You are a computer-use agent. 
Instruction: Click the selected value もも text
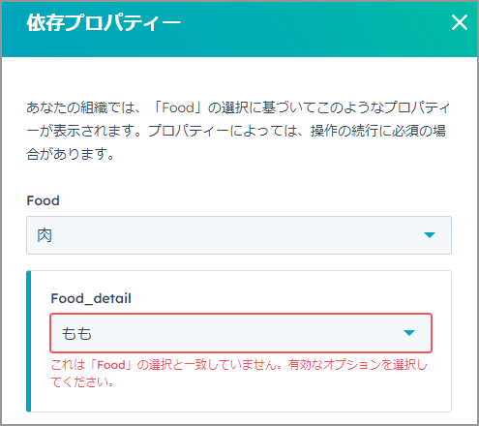click(76, 333)
